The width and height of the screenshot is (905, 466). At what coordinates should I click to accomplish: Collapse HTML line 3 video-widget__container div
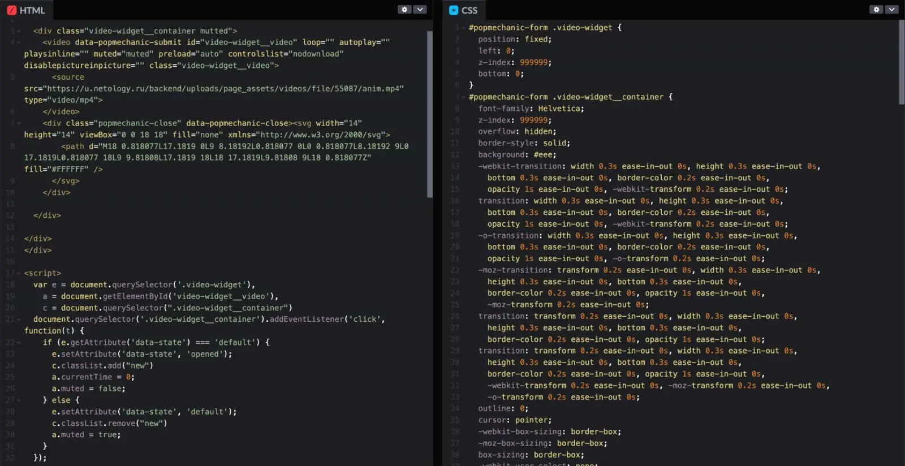click(x=19, y=31)
